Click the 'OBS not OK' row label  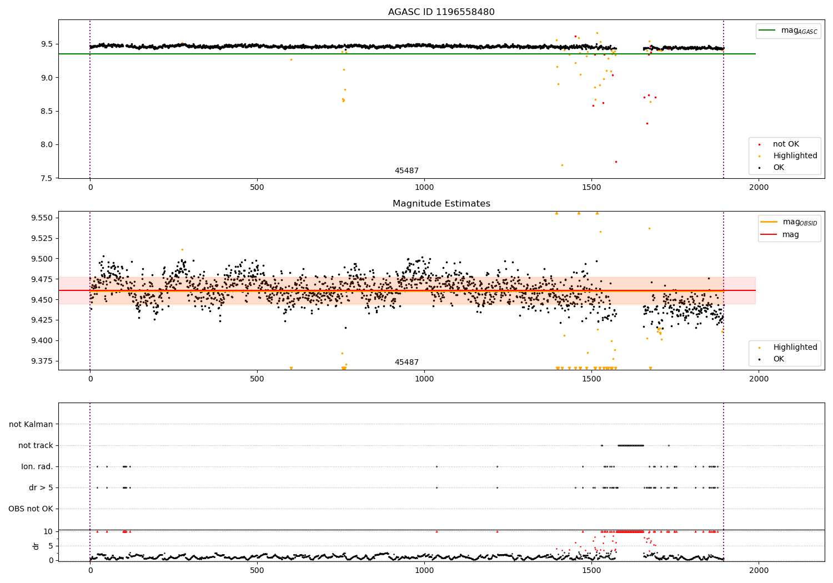(x=31, y=509)
